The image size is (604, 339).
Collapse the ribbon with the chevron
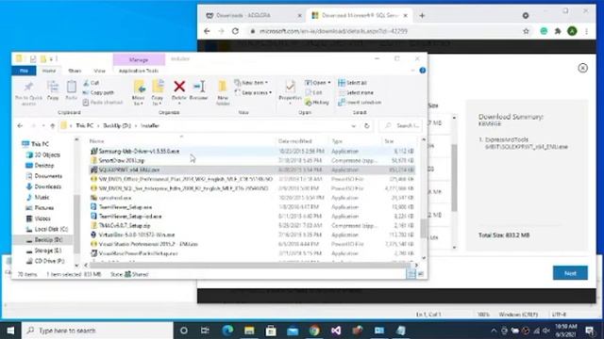point(413,71)
